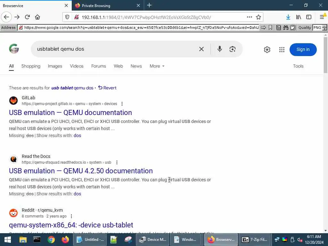Switch to the Browservice tab
This screenshot has width=328, height=246.
31,5
